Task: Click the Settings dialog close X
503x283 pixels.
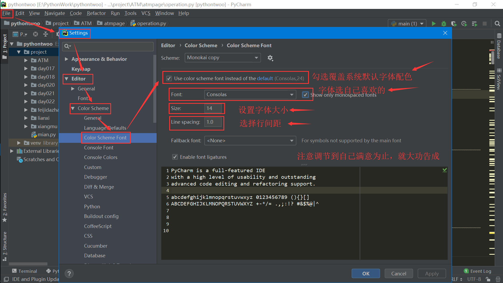Action: tap(445, 33)
